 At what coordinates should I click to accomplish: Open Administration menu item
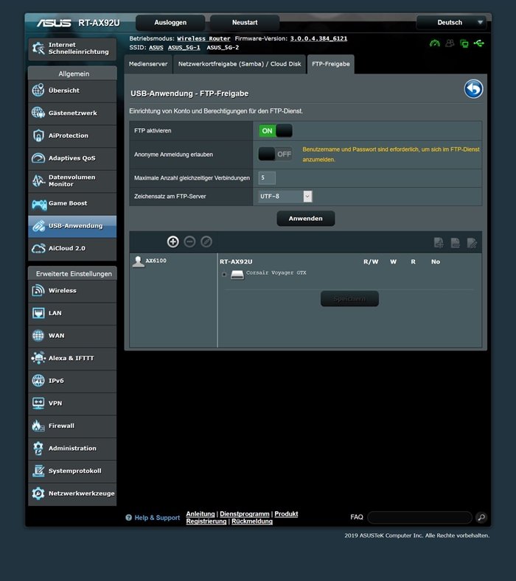click(72, 448)
